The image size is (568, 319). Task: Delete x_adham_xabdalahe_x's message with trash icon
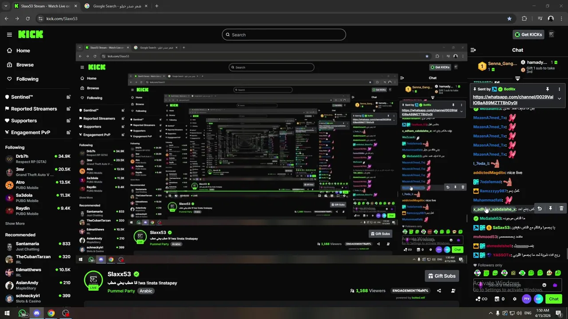tap(561, 208)
